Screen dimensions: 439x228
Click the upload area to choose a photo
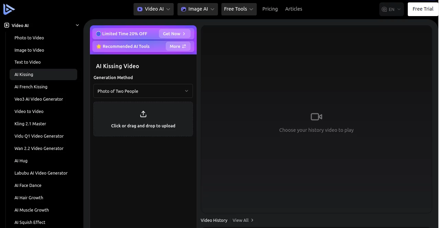pyautogui.click(x=143, y=119)
